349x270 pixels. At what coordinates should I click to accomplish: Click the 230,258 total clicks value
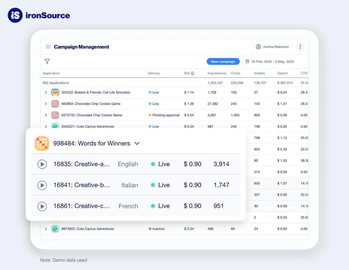(x=237, y=83)
